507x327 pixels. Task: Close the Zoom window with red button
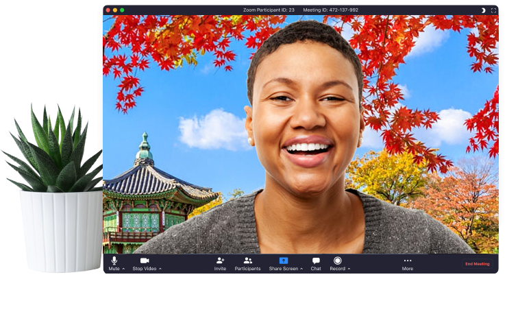pos(107,10)
